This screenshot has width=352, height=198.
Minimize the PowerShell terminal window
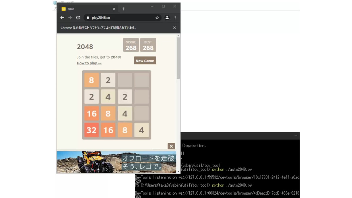tap(296, 136)
